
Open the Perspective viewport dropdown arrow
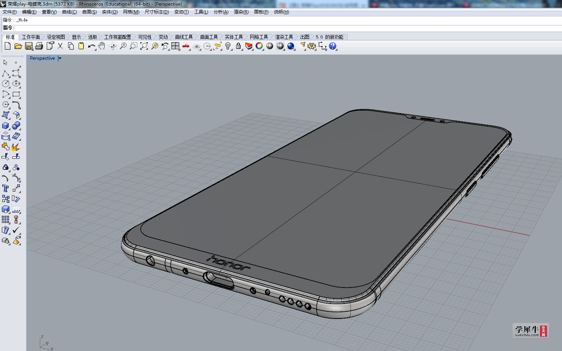click(x=60, y=58)
